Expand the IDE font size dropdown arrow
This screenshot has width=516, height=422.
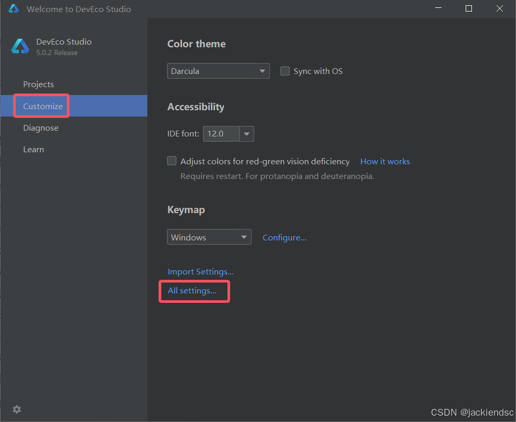(246, 134)
